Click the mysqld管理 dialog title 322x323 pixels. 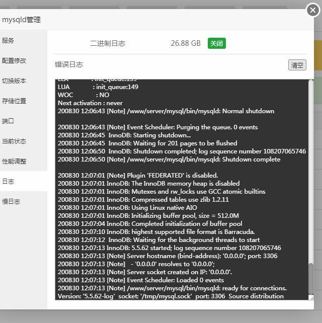[x=22, y=20]
